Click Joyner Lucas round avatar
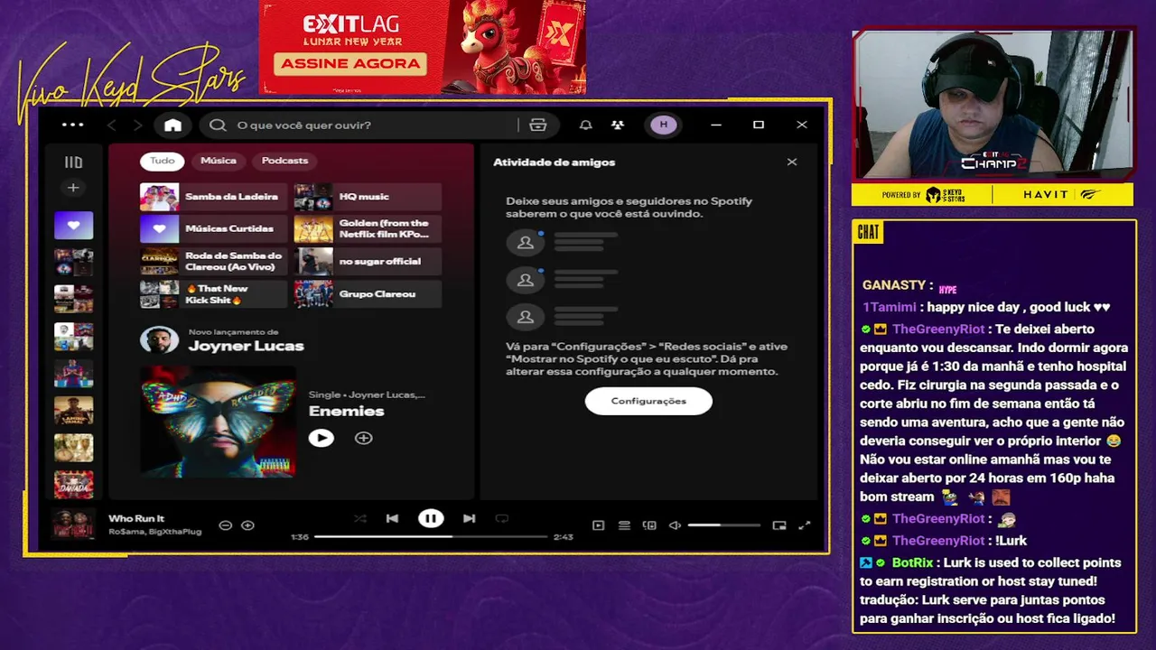Image resolution: width=1156 pixels, height=650 pixels. pyautogui.click(x=159, y=339)
